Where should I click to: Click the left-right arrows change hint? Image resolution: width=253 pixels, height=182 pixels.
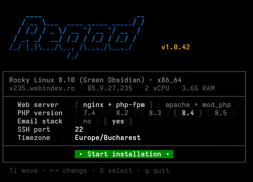69,171
